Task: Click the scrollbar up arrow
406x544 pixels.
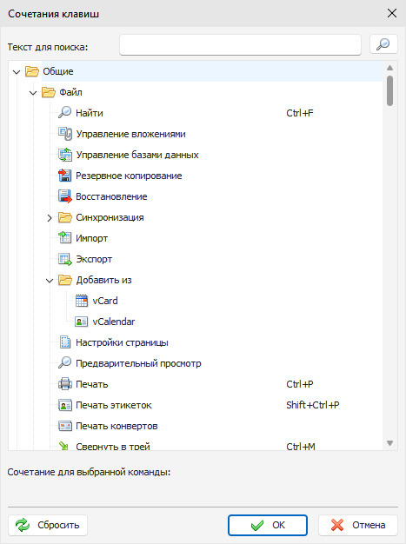Action: tap(389, 68)
